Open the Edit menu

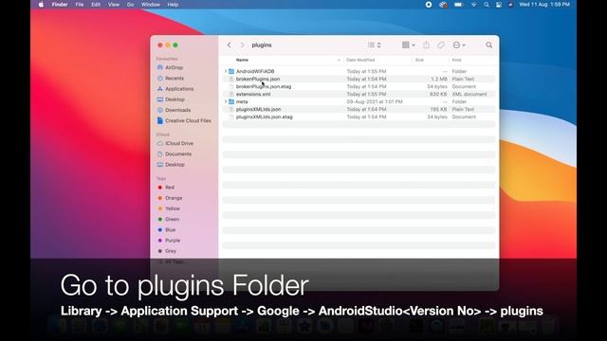(96, 5)
